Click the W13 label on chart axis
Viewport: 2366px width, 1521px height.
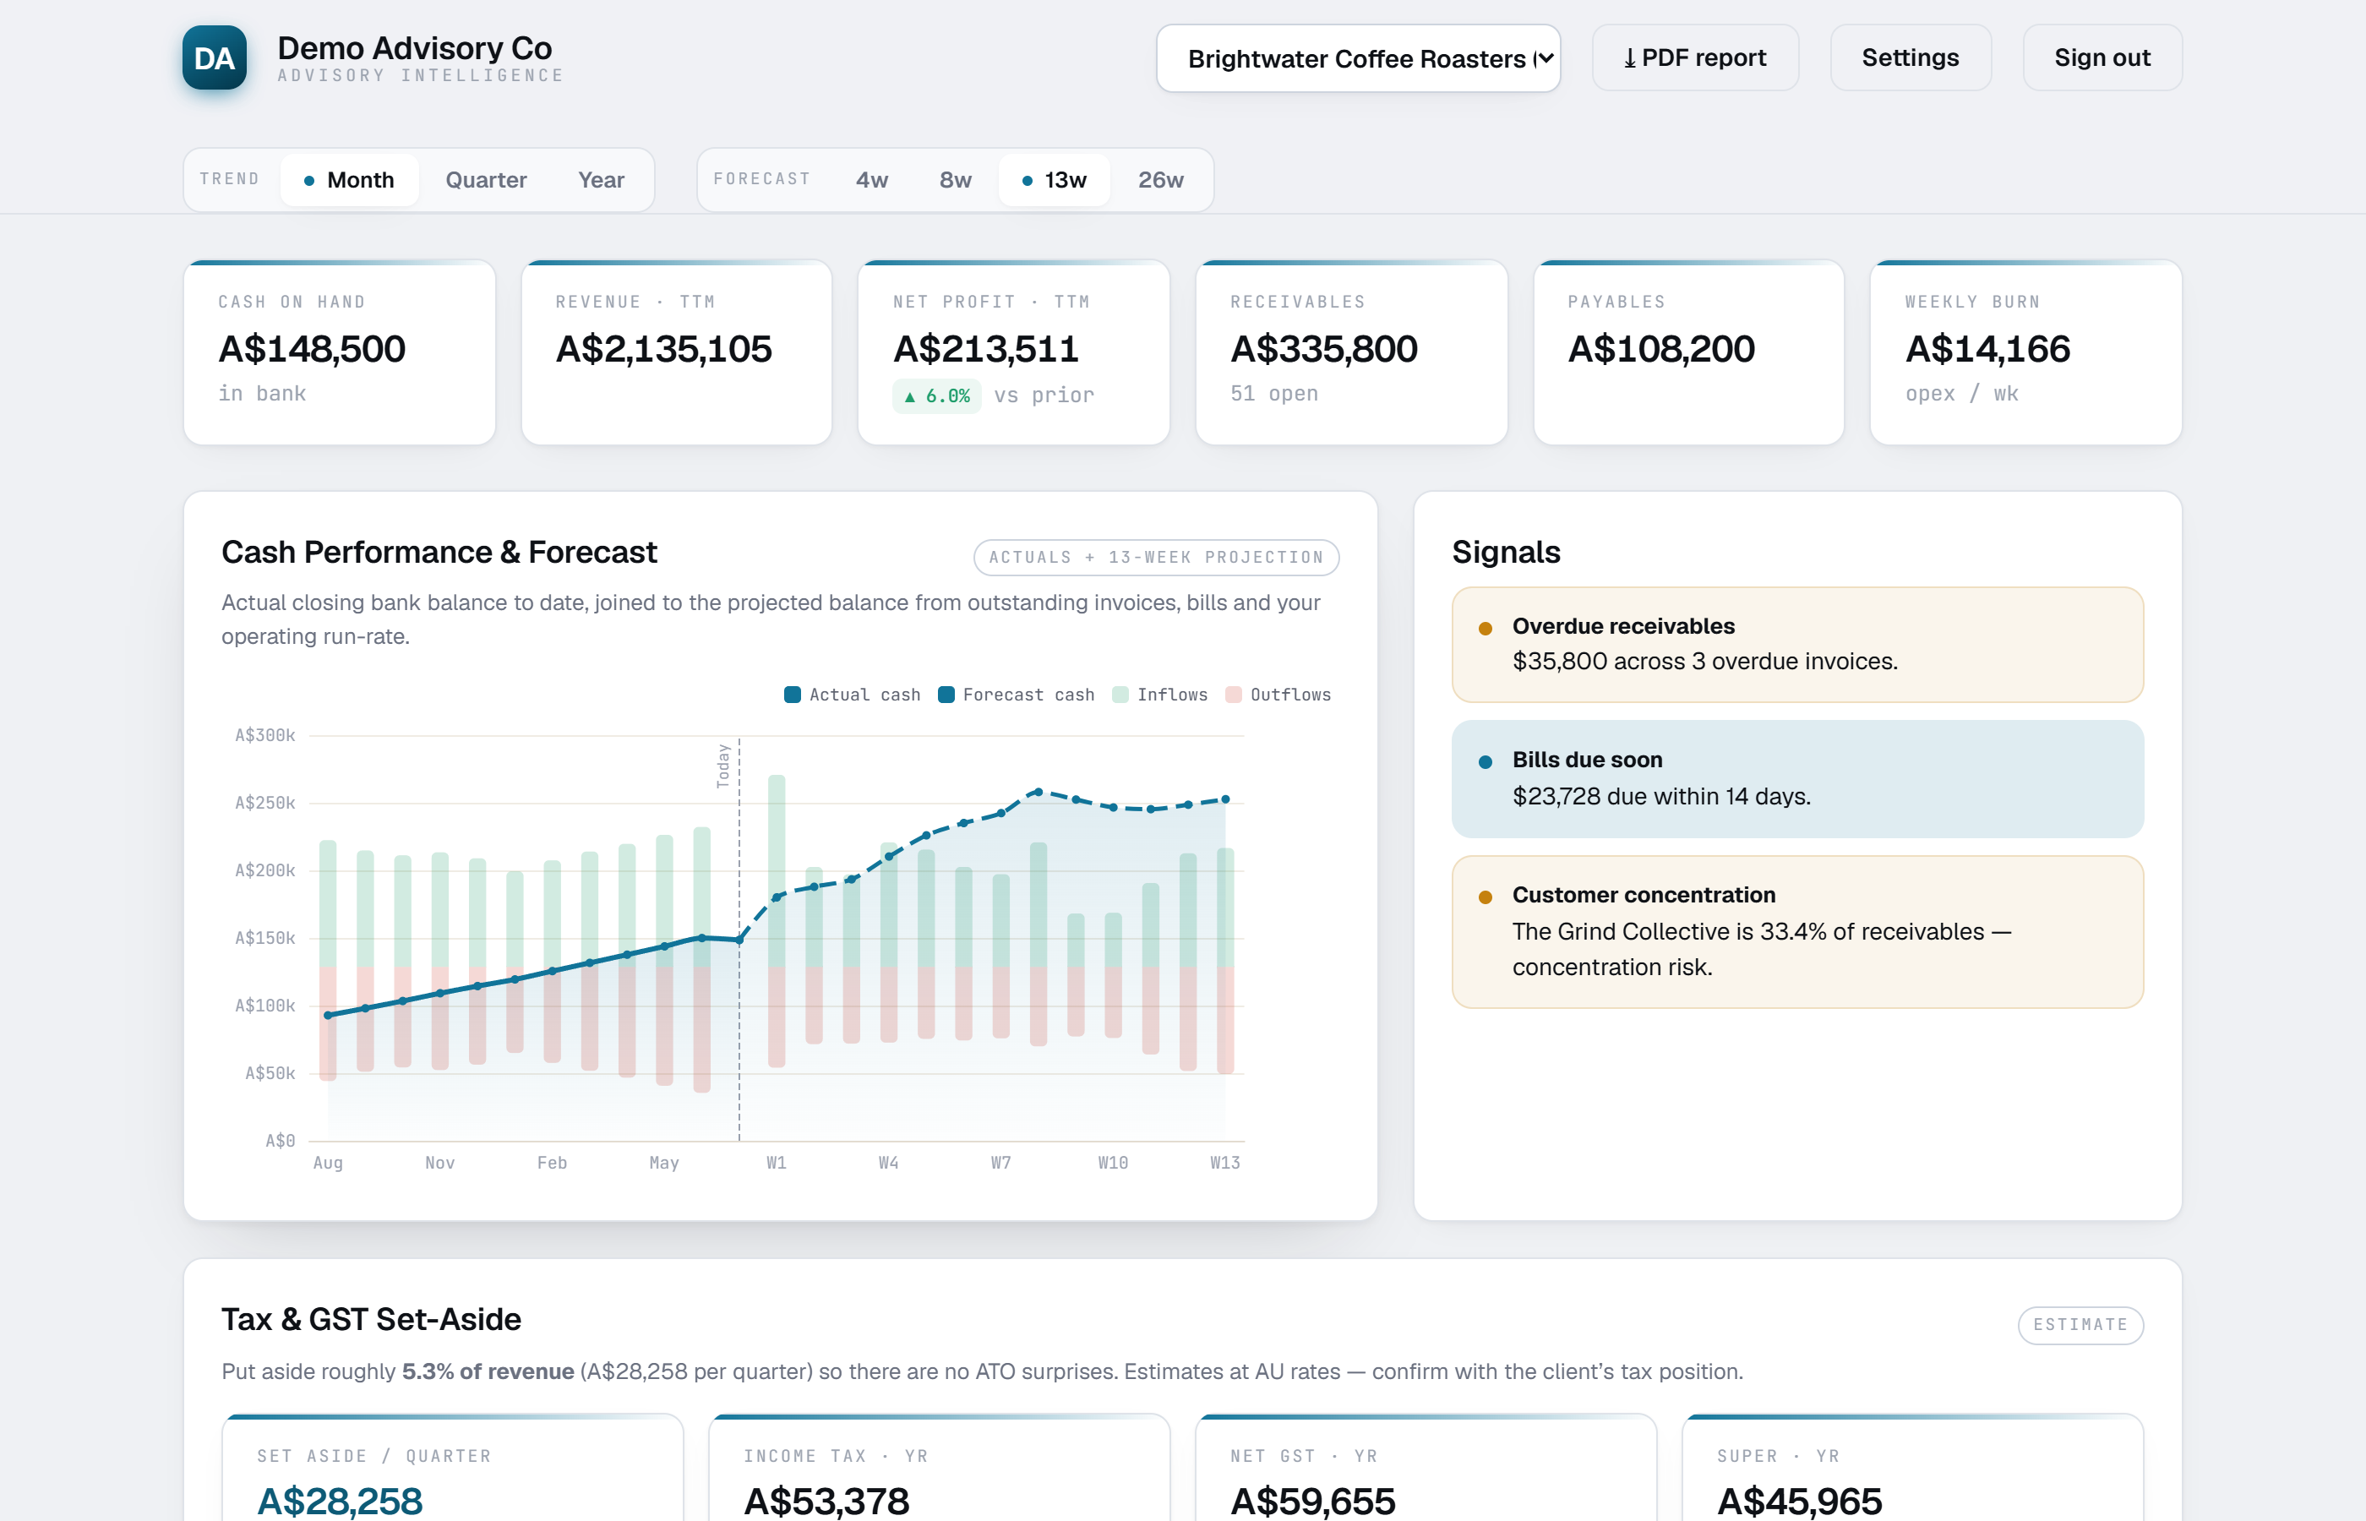[1224, 1163]
